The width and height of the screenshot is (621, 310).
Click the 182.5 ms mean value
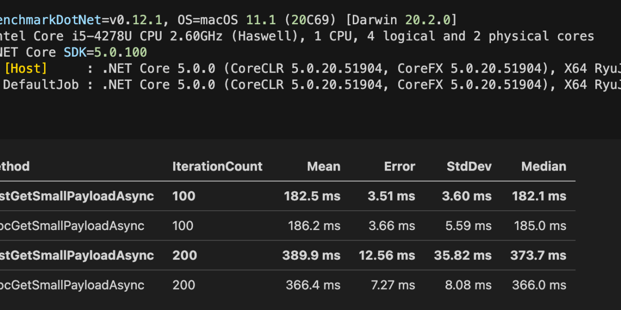pos(312,196)
